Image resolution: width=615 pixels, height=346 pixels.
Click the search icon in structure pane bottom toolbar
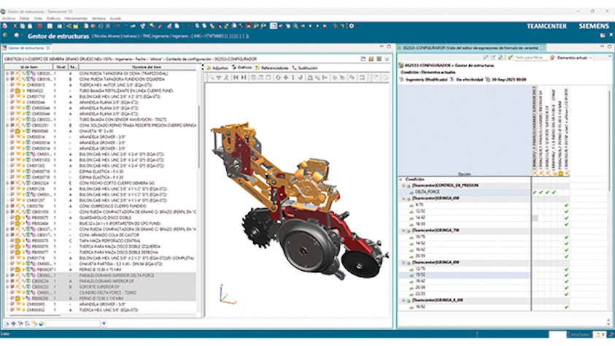pyautogui.click(x=28, y=323)
